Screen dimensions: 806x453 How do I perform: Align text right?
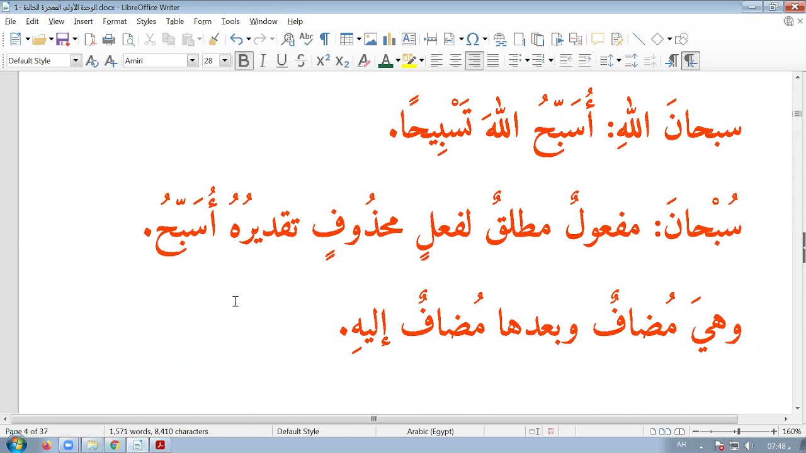click(x=474, y=60)
